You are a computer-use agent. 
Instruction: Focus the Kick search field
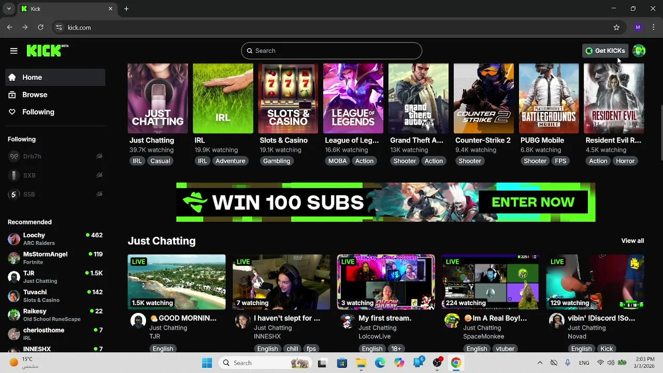pyautogui.click(x=331, y=51)
